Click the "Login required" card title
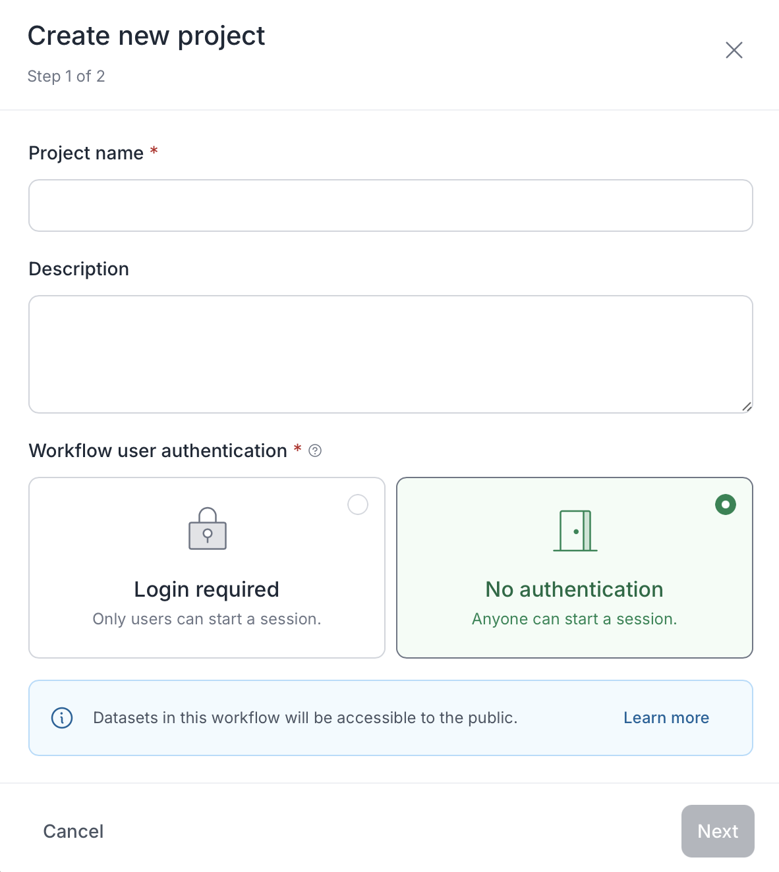The width and height of the screenshot is (779, 872). pyautogui.click(x=206, y=589)
